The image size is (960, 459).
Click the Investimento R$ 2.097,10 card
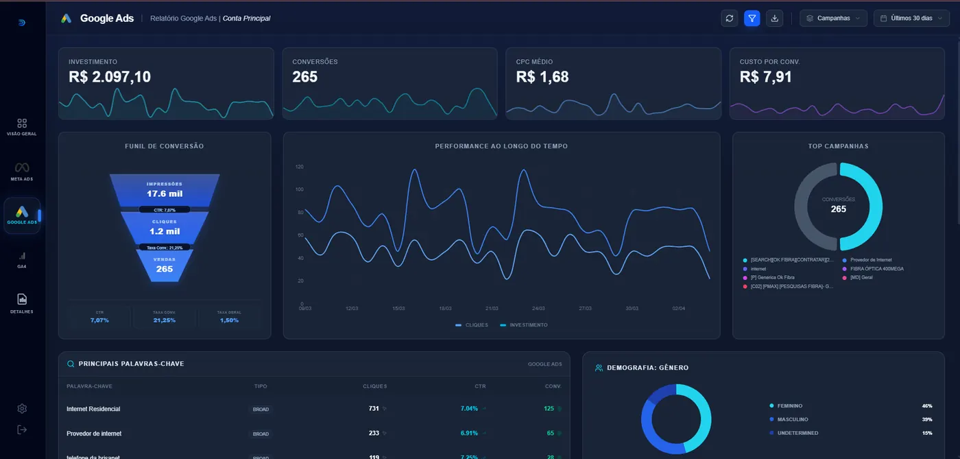click(166, 84)
